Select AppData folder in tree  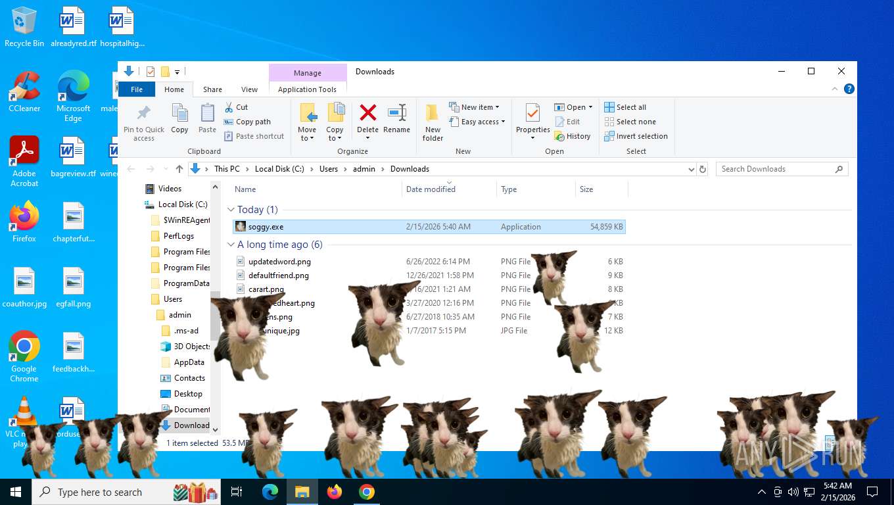click(x=189, y=362)
